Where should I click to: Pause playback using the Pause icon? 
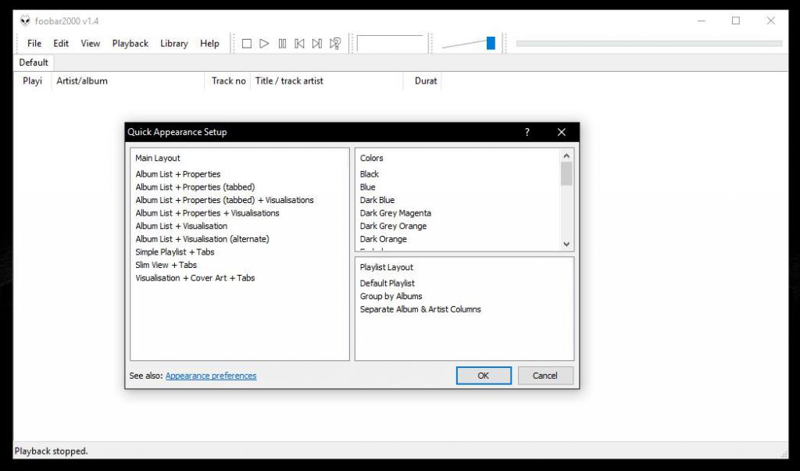tap(282, 44)
